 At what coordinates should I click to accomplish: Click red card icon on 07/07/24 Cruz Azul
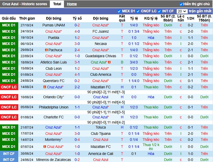(x=45, y=147)
